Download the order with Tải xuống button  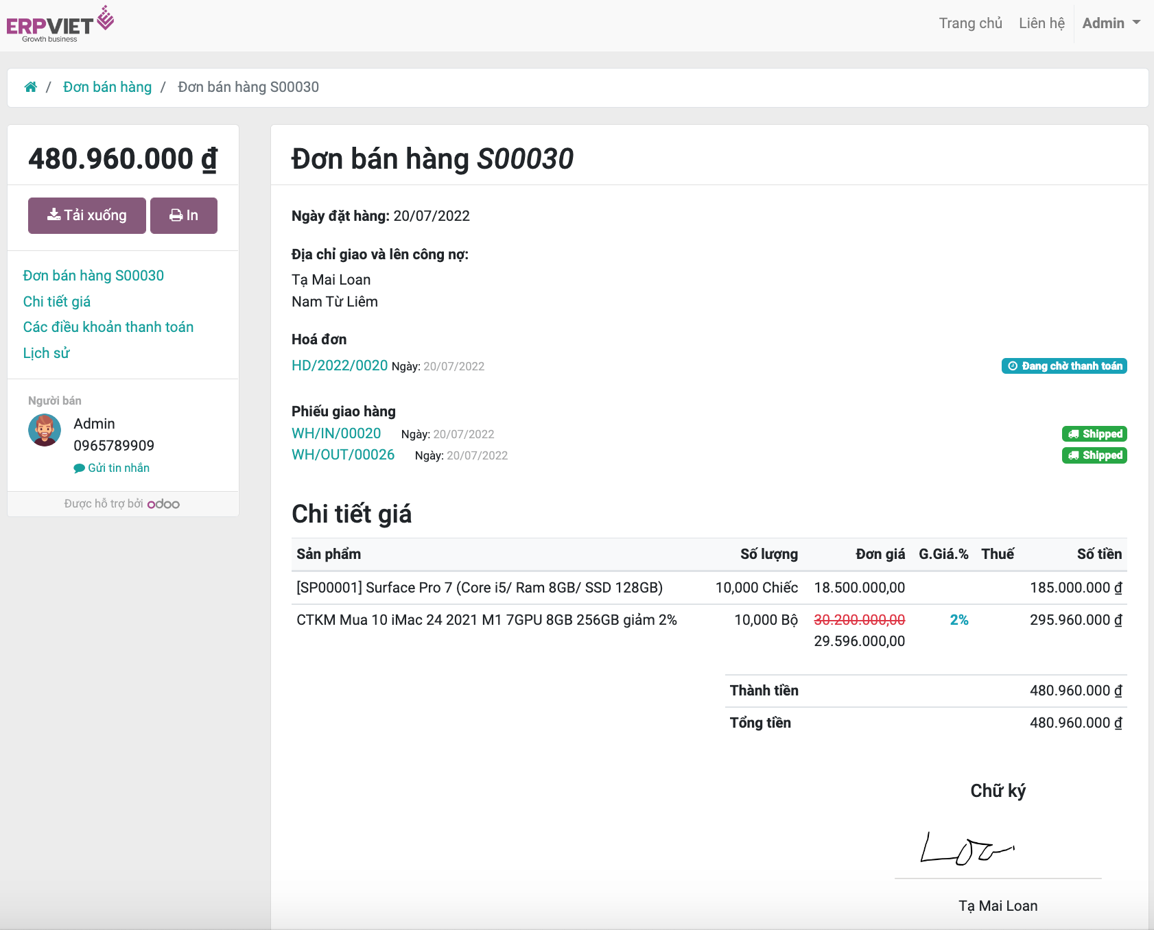pos(87,215)
